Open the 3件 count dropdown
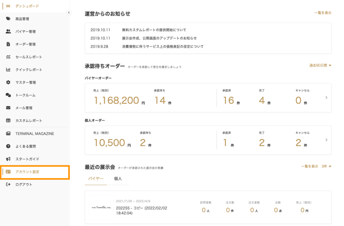Screen dimensions: 344x226 pyautogui.click(x=326, y=166)
